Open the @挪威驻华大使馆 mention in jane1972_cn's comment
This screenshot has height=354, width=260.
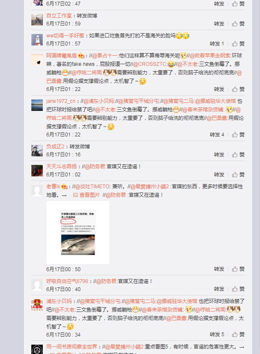216,101
